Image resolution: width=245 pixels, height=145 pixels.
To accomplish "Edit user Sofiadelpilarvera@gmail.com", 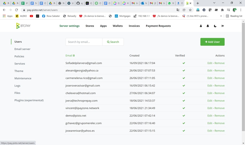I will click(x=210, y=63).
